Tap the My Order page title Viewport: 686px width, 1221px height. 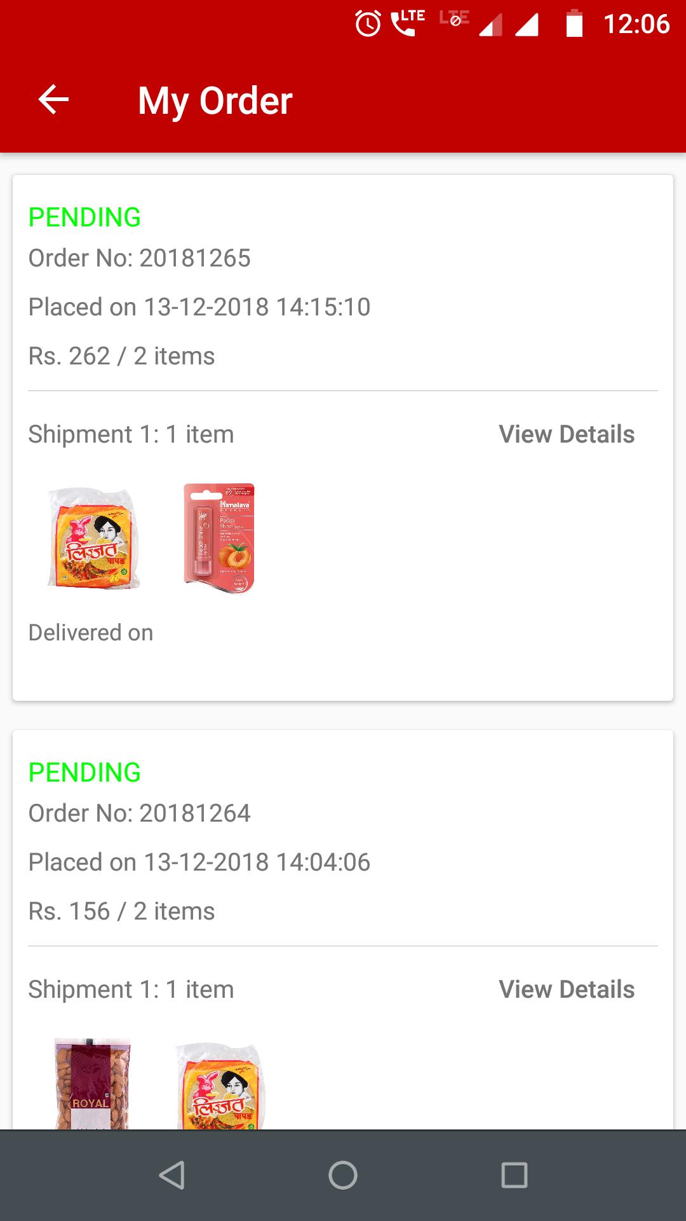pyautogui.click(x=215, y=100)
